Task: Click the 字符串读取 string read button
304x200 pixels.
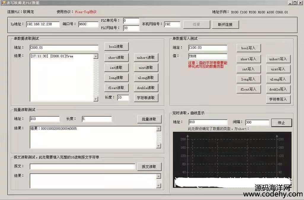Action: [146, 98]
